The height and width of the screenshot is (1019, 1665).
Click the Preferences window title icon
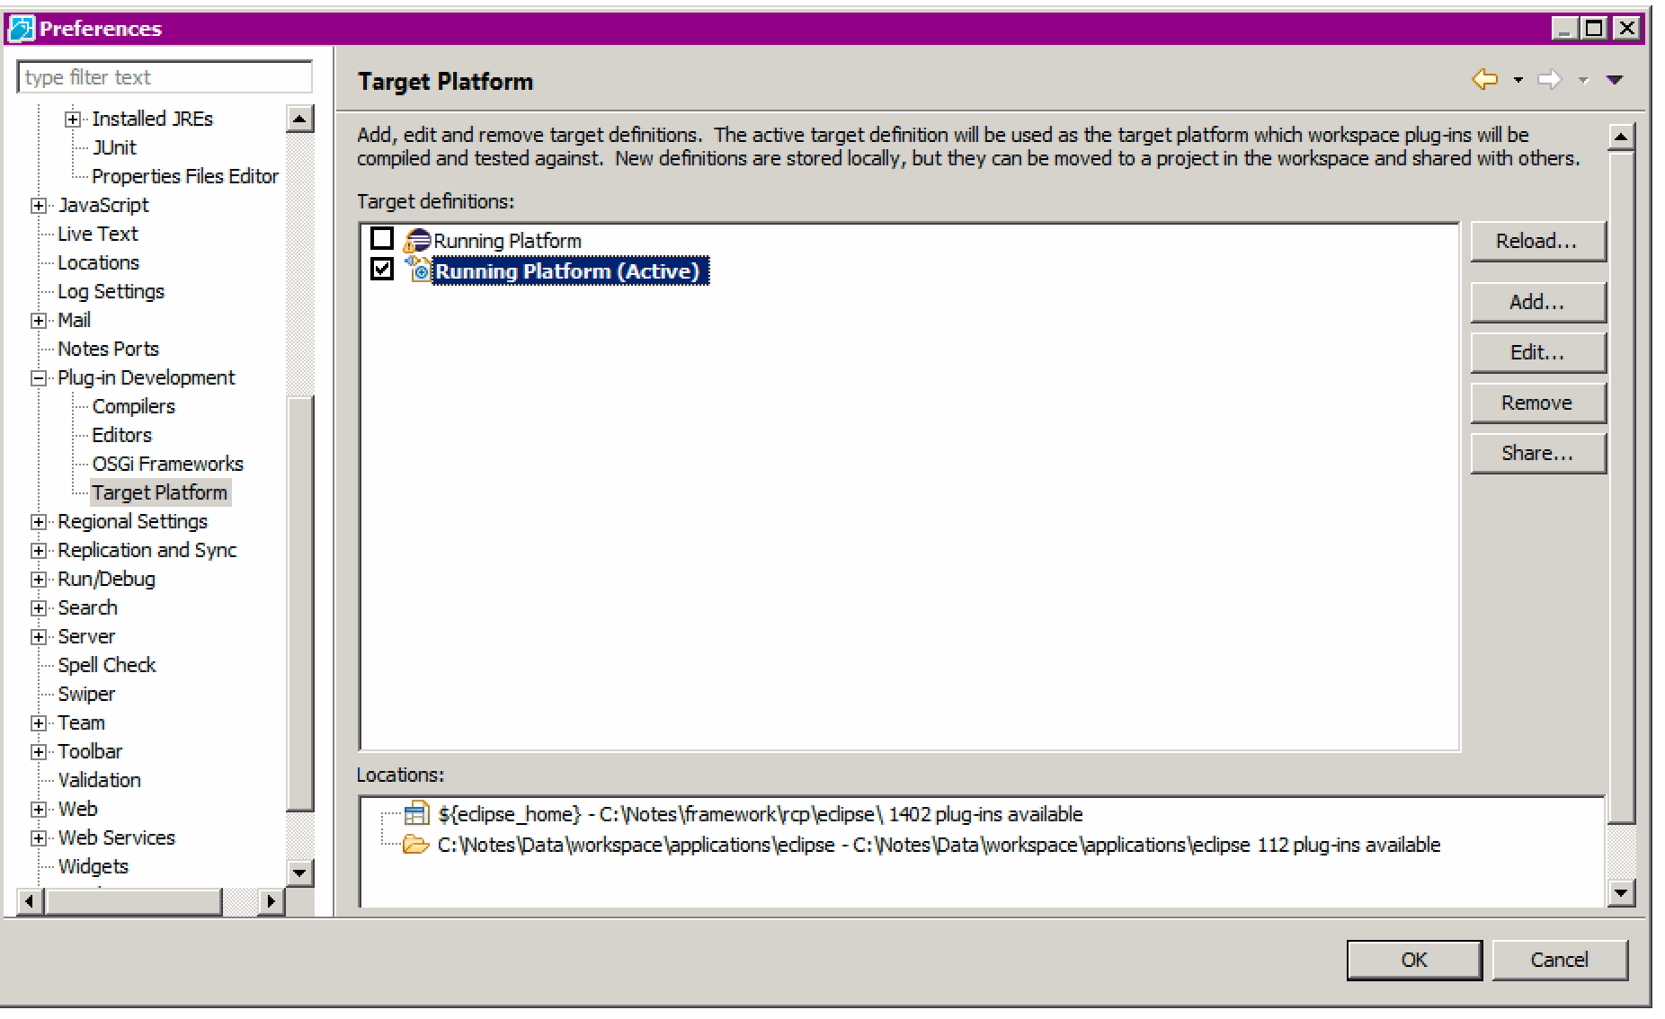pos(21,29)
